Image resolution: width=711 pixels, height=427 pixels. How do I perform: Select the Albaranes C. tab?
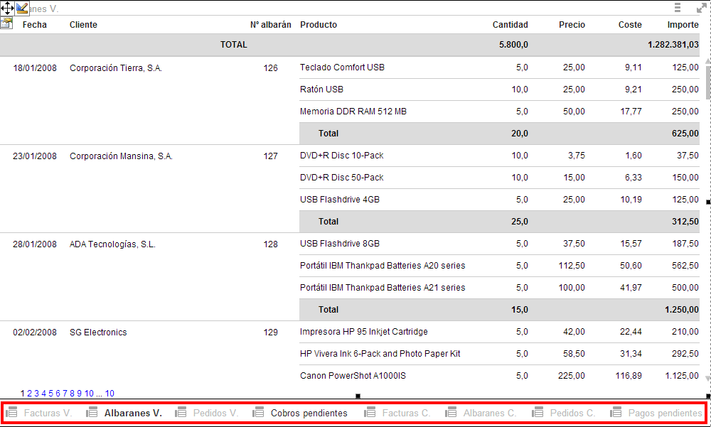coord(489,413)
